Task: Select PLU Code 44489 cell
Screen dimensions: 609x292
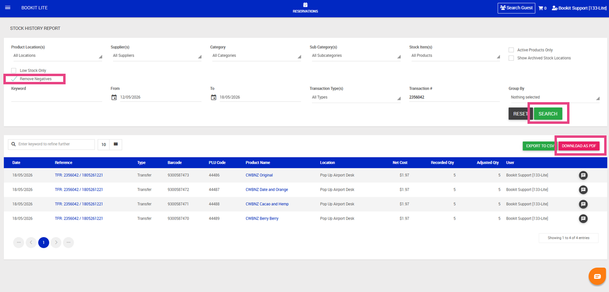Action: [x=214, y=219]
